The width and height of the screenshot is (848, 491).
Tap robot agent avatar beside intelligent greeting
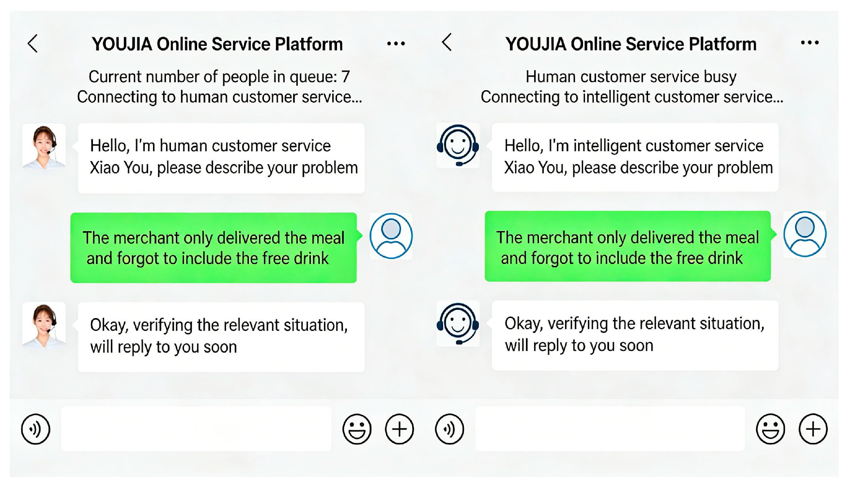tap(458, 145)
